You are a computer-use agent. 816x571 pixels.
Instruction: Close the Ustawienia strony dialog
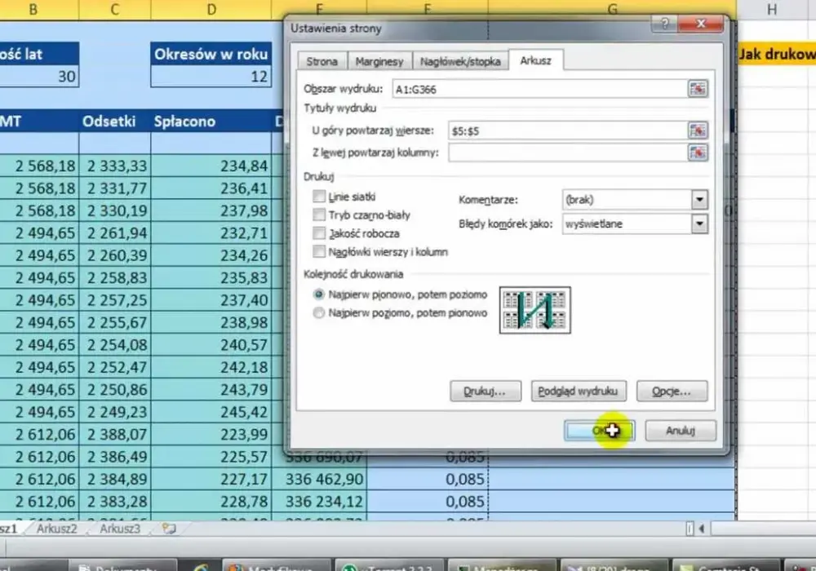point(701,24)
